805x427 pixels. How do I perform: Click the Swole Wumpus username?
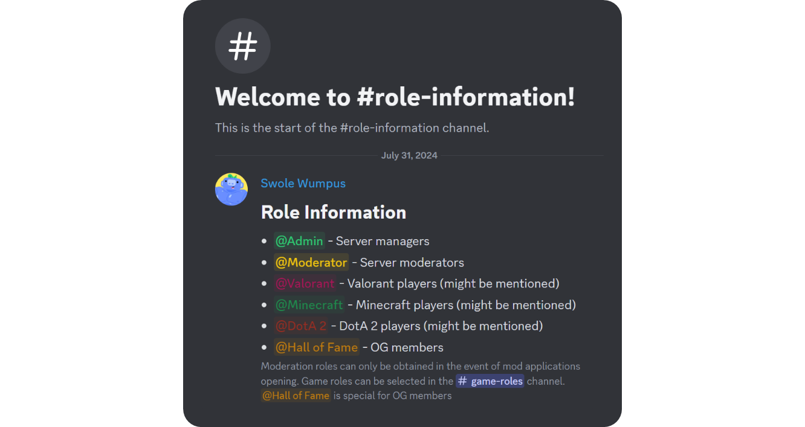303,183
